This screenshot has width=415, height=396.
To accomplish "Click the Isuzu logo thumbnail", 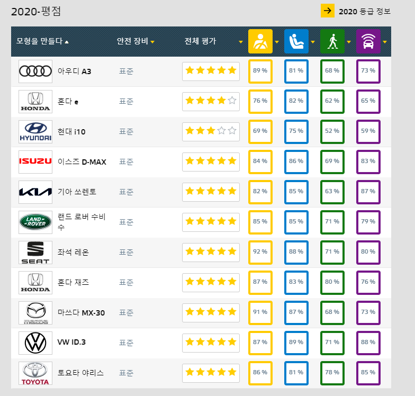I will pyautogui.click(x=35, y=162).
